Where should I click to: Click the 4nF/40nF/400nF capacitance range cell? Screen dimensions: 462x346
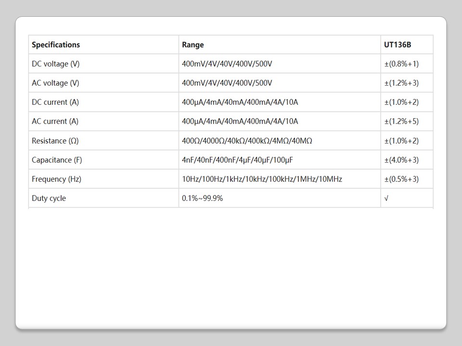coord(237,160)
